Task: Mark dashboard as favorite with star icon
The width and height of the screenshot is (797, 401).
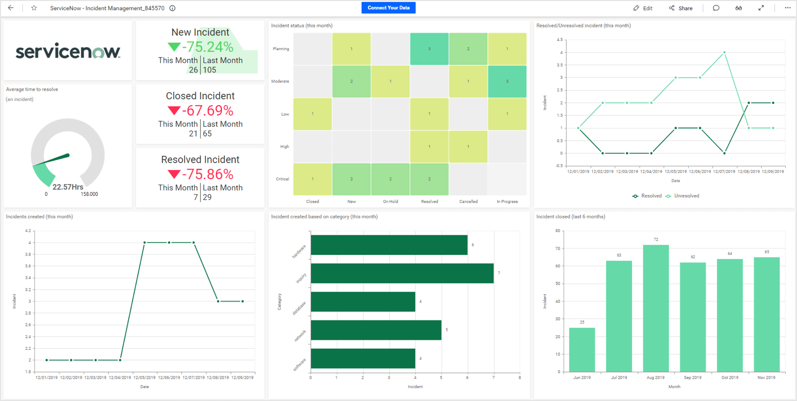Action: [x=34, y=8]
